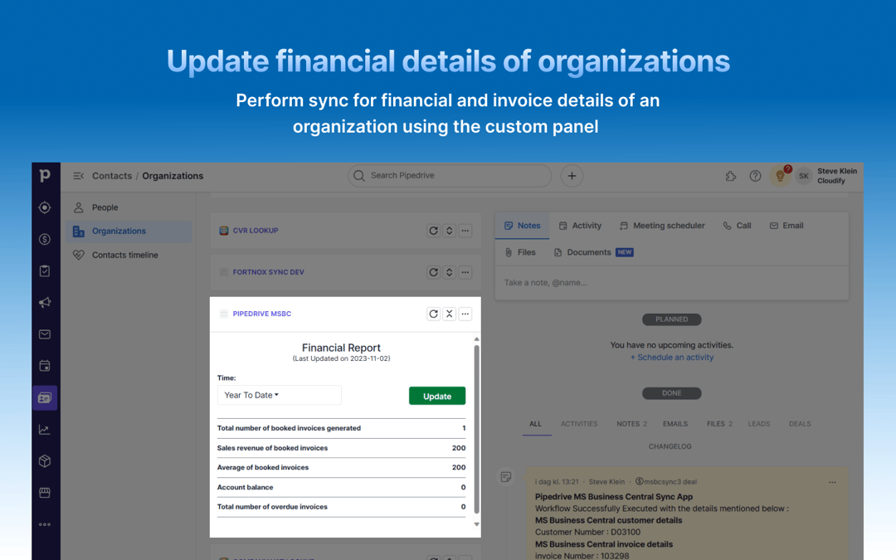Open the Activities calendar icon
Viewport: 896px width, 560px height.
[x=45, y=365]
